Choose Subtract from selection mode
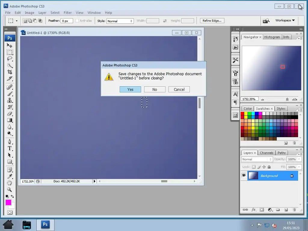This screenshot has height=231, width=308. (x=35, y=21)
